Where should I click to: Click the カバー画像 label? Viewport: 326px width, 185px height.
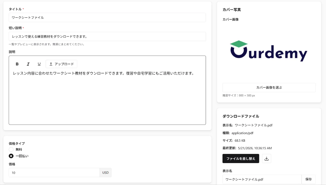click(231, 19)
